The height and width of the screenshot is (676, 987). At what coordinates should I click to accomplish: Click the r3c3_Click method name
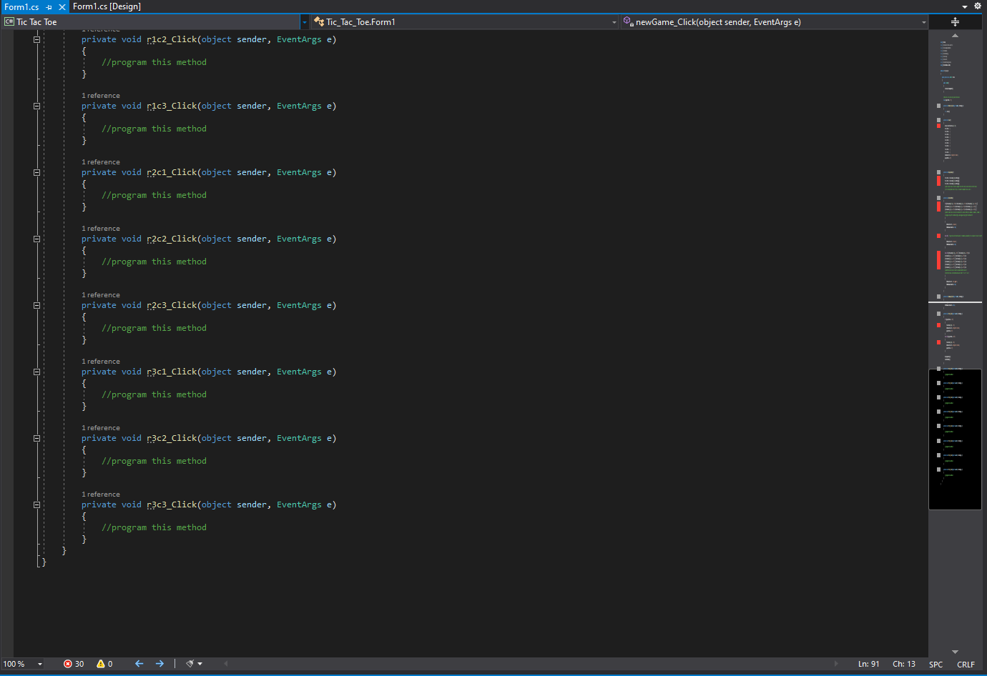(x=172, y=504)
